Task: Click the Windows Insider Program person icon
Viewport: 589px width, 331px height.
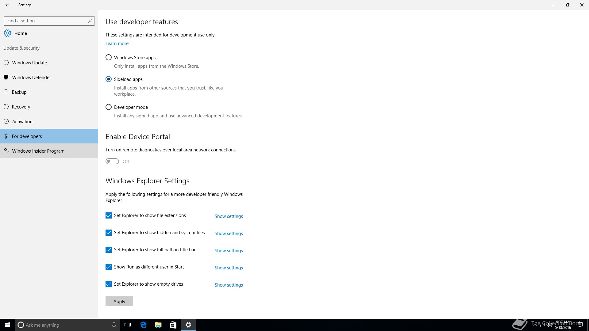Action: 6,151
